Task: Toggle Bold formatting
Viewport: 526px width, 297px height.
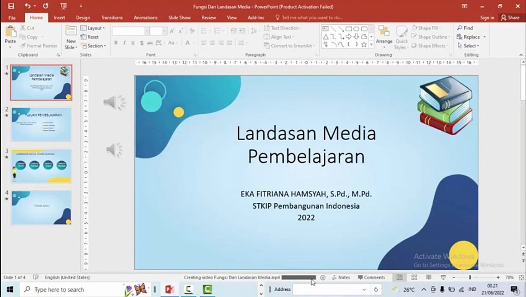Action: click(x=116, y=43)
